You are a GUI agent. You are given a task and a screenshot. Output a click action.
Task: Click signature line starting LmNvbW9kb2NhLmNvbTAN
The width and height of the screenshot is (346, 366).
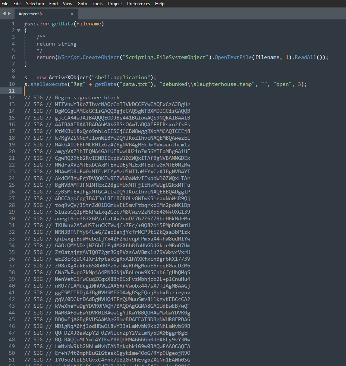(122, 347)
